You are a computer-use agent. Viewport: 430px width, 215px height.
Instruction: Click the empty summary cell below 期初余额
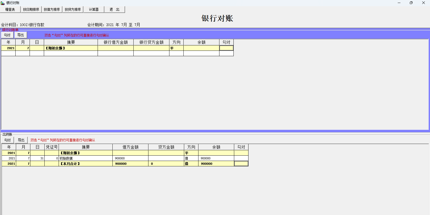click(71, 53)
